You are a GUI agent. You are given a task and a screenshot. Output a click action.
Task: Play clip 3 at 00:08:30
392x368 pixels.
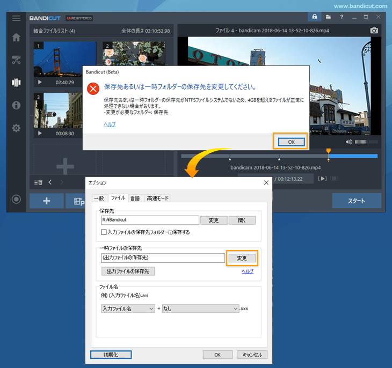40,133
